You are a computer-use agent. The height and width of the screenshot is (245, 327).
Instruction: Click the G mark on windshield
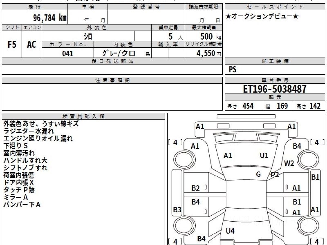[259, 174]
